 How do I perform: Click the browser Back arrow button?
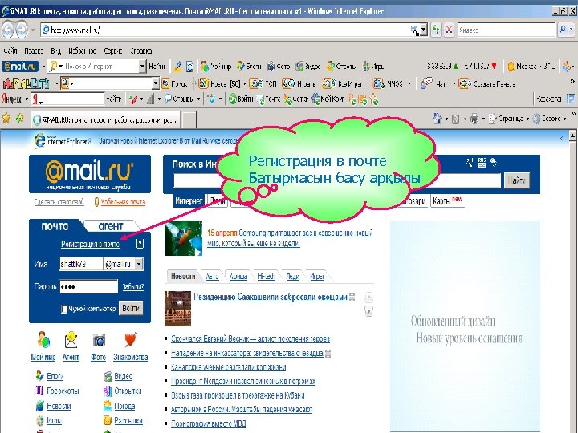[8, 30]
